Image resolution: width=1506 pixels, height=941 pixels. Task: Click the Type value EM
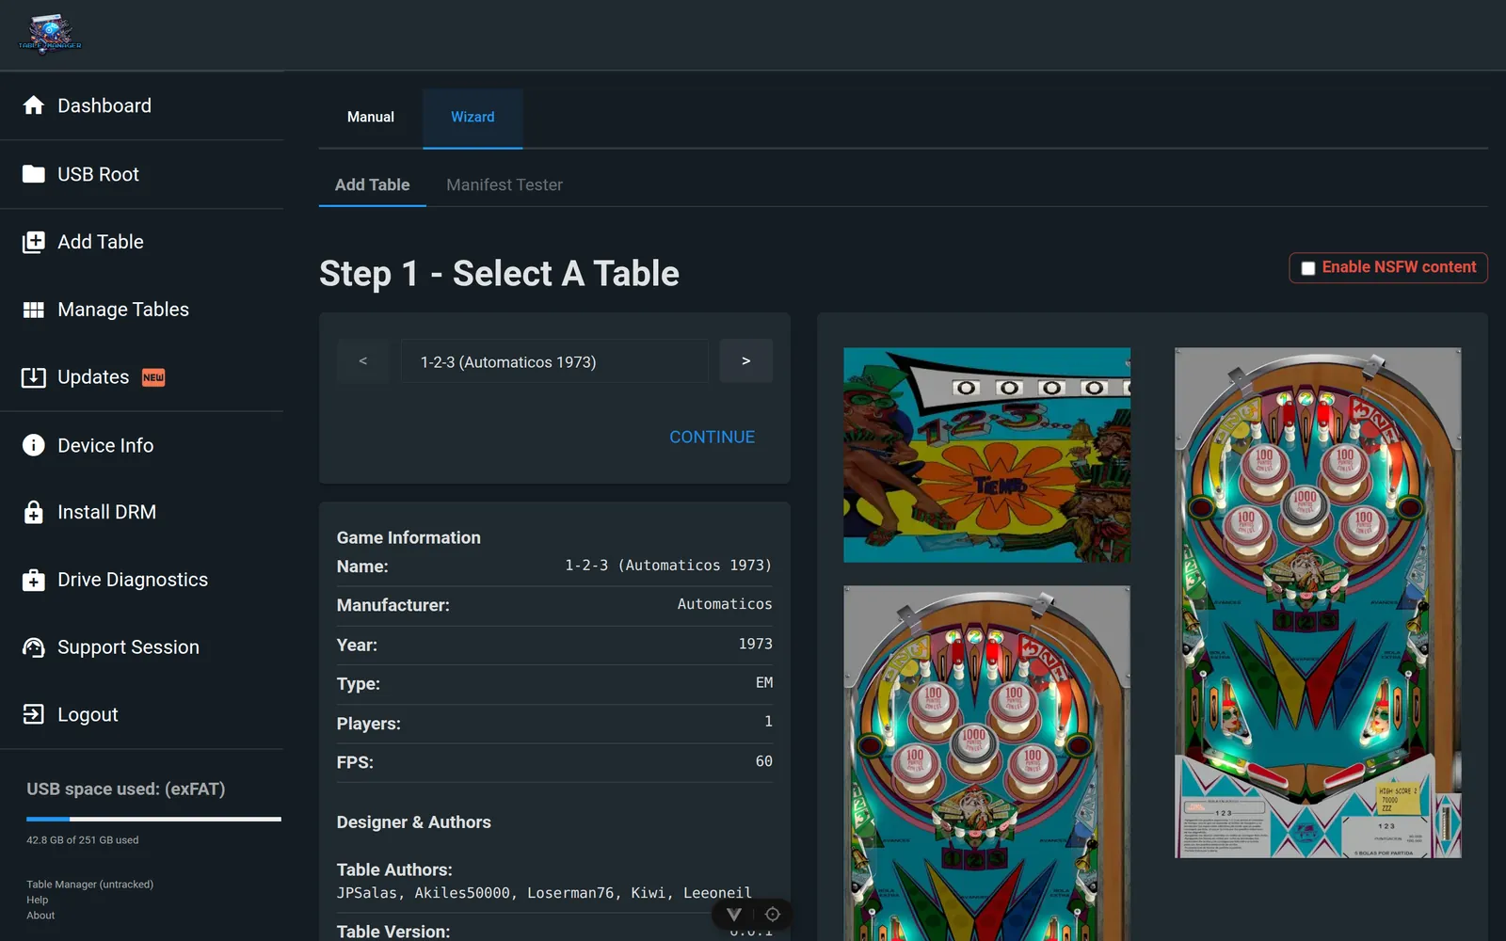[x=764, y=683]
